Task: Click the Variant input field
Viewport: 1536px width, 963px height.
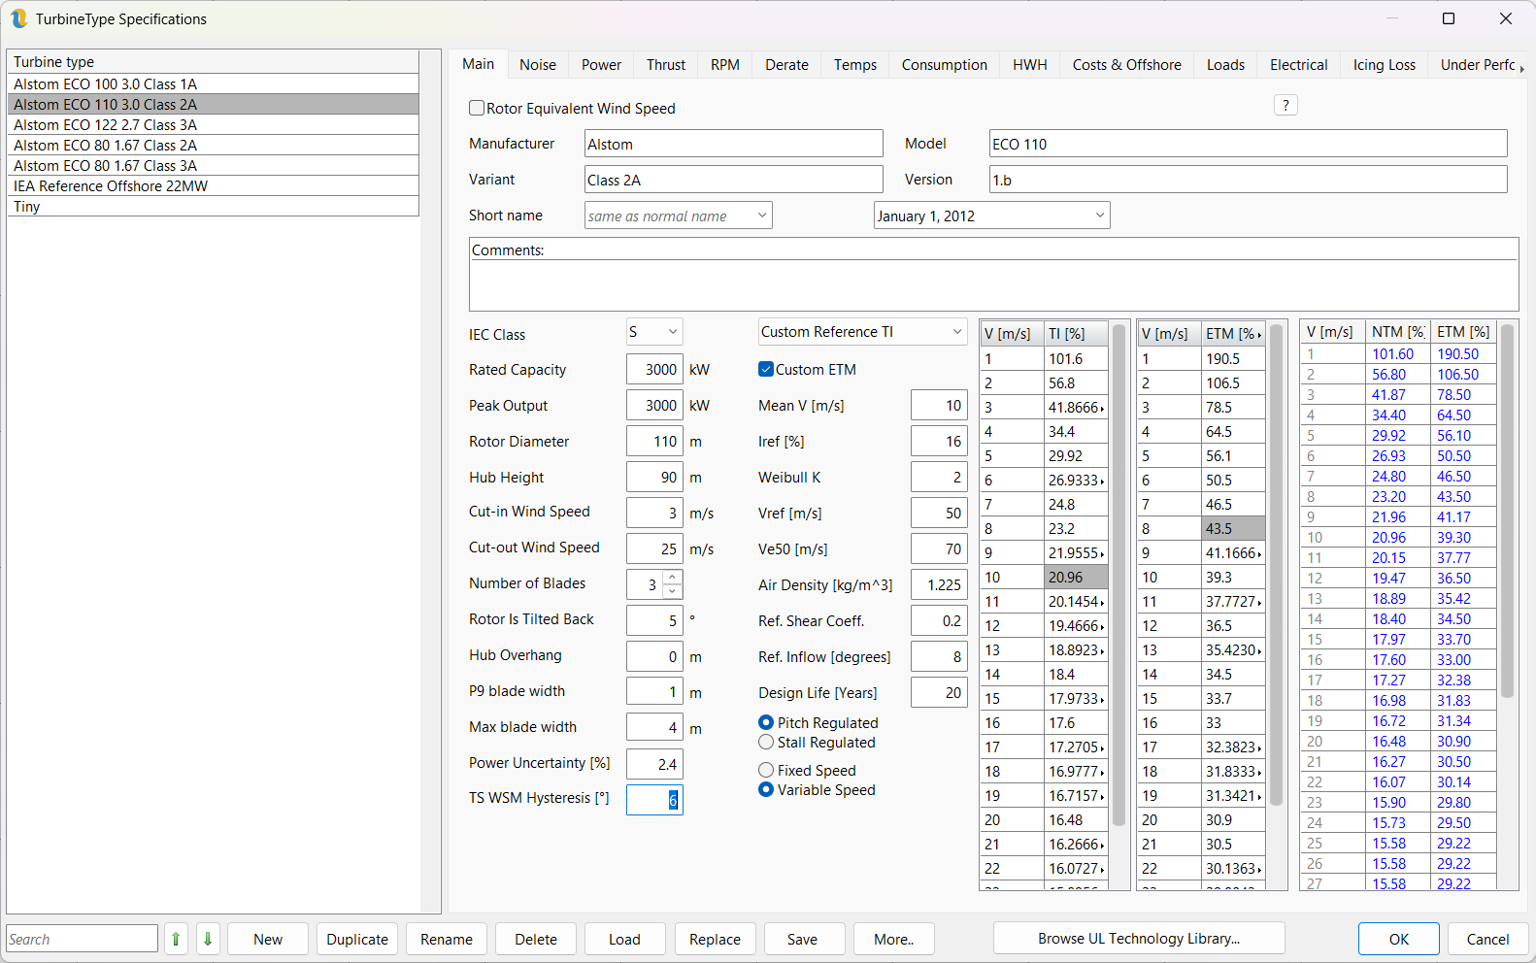Action: 733,180
